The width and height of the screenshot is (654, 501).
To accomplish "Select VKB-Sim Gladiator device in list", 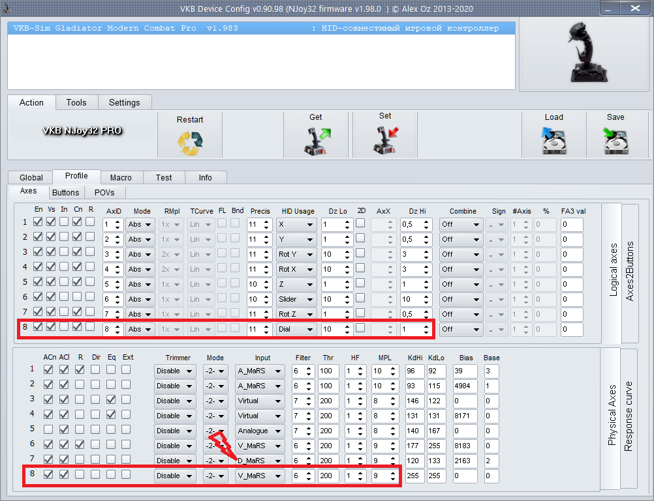I will (262, 28).
